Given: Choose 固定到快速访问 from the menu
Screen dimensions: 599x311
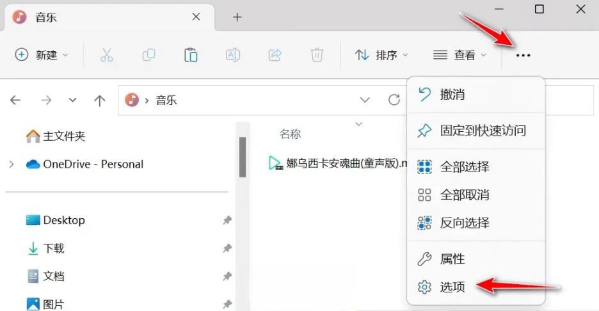Looking at the screenshot, I should tap(476, 131).
